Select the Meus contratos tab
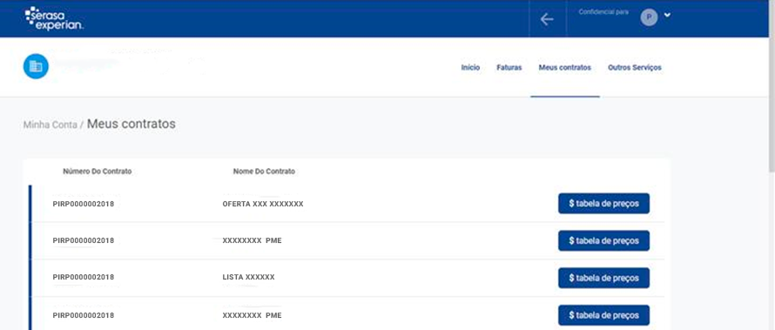Viewport: 775px width, 330px height. [x=564, y=68]
